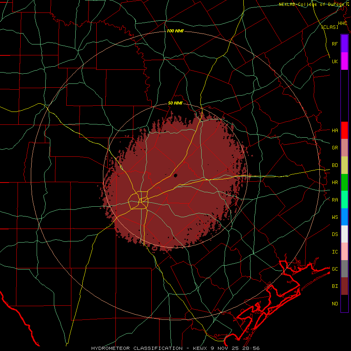
Task: Click the 20:56 time stamp
Action: click(x=250, y=348)
